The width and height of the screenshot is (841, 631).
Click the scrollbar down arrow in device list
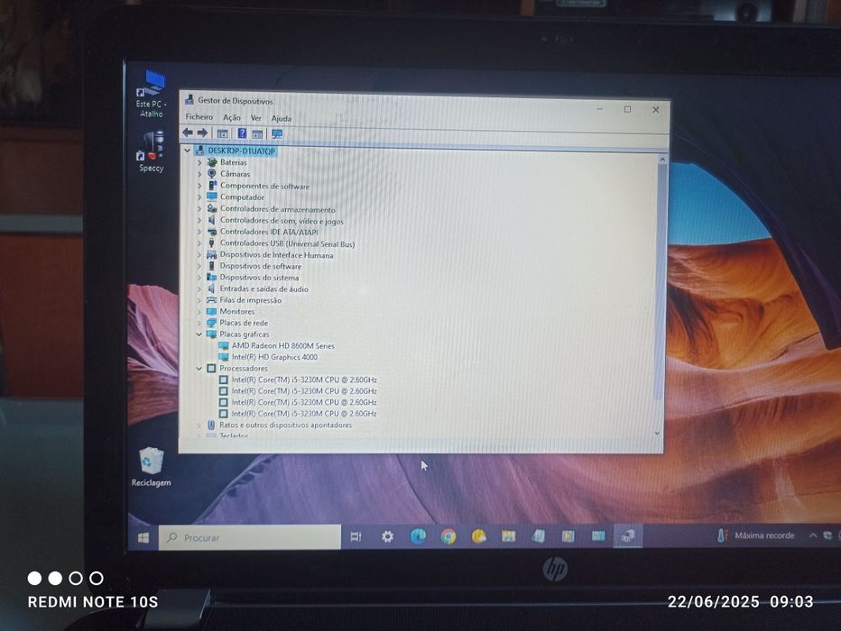click(x=657, y=433)
